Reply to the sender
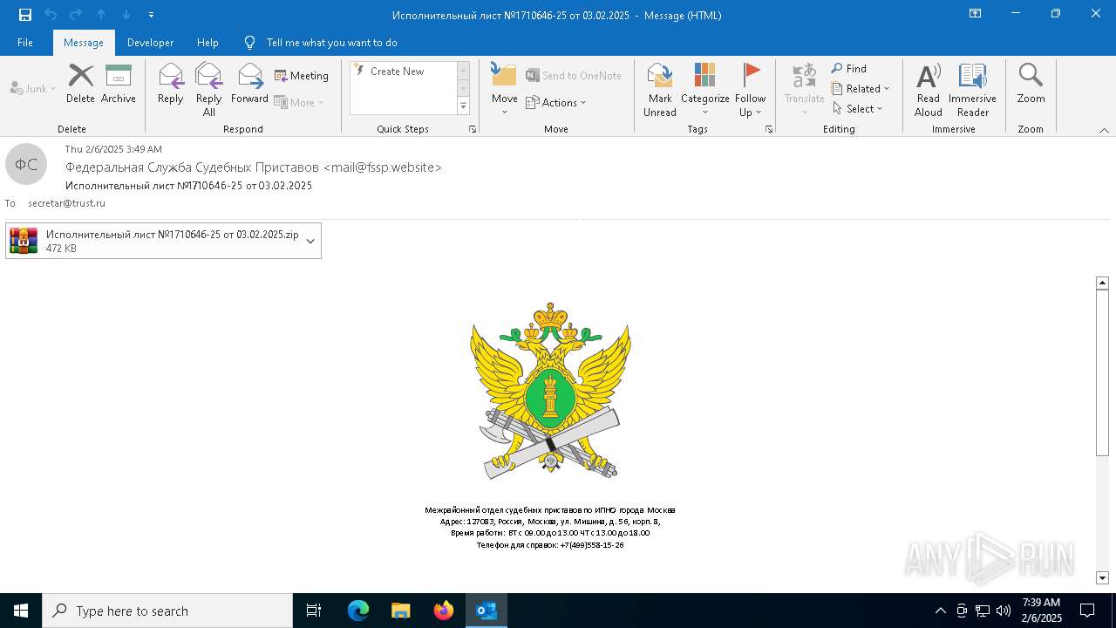 pos(171,84)
